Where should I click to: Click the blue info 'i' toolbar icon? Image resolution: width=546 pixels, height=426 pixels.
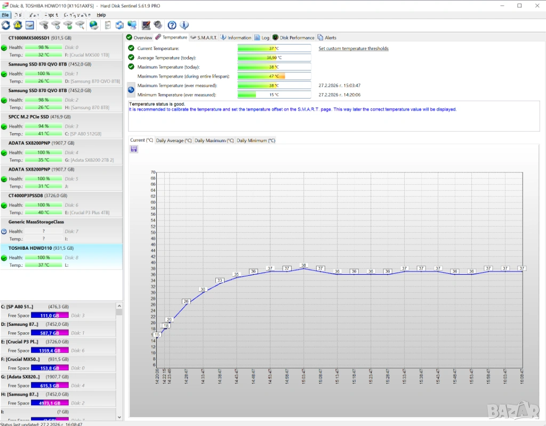click(x=184, y=25)
